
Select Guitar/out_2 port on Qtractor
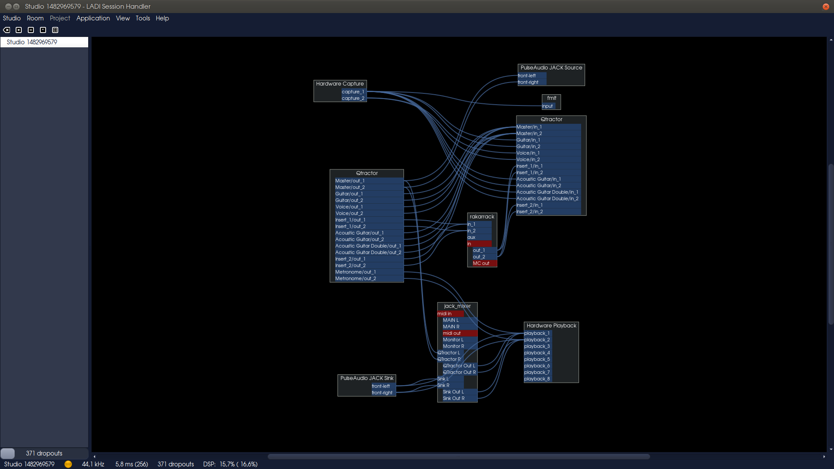coord(368,200)
